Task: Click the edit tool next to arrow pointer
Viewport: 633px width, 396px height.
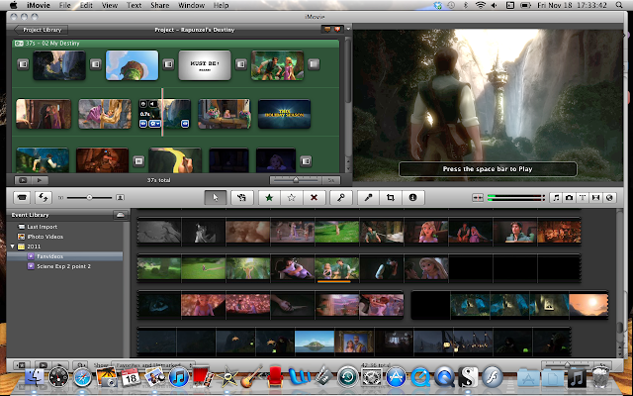Action: coord(241,198)
